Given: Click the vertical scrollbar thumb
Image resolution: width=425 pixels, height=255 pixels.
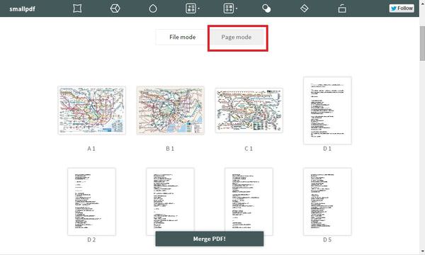Looking at the screenshot, I should 422,43.
